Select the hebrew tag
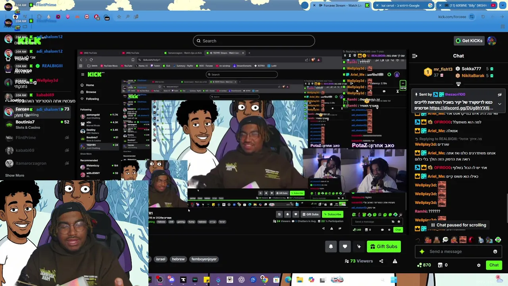Viewport: 508px width, 286px height. point(178,259)
